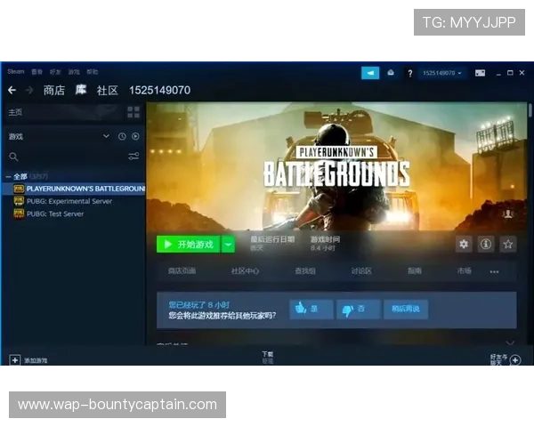The image size is (534, 427).
Task: Open the announcements megaphone icon
Action: coord(370,73)
